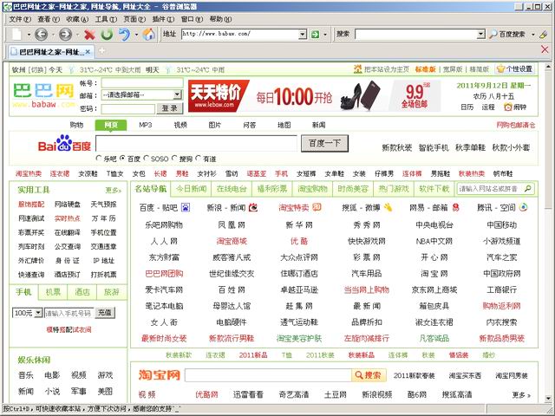Open the 插件 menu
Viewport: 555px width, 416px height.
click(163, 19)
